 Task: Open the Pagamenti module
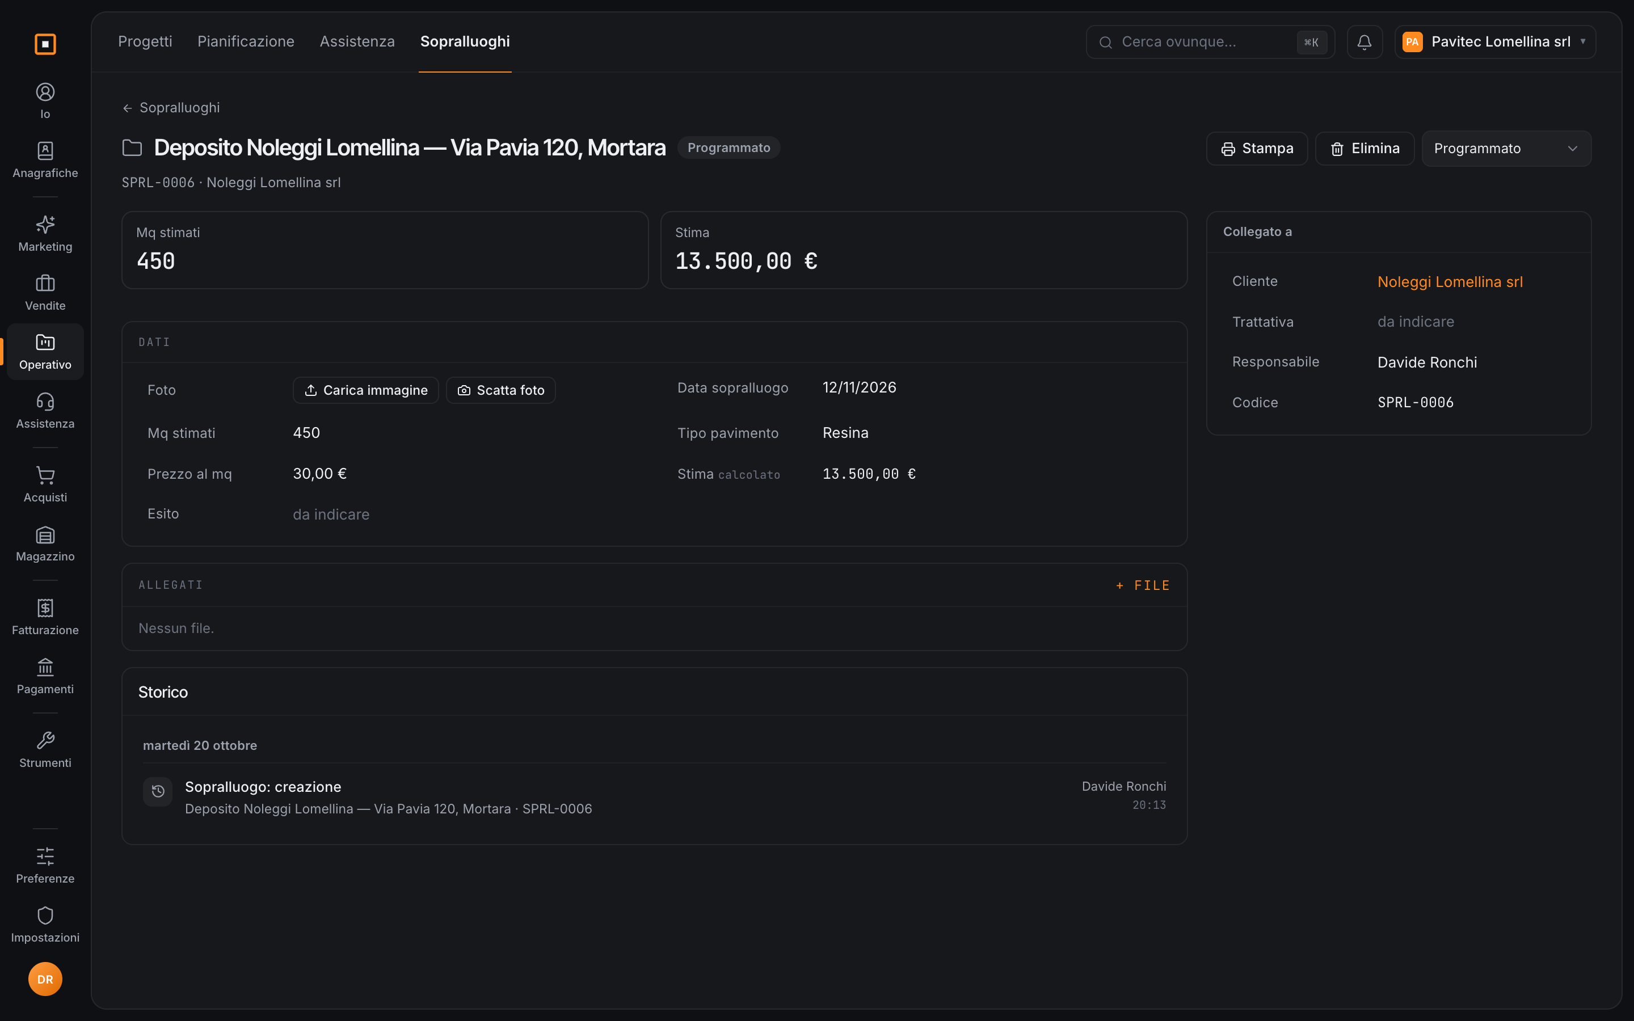(45, 676)
